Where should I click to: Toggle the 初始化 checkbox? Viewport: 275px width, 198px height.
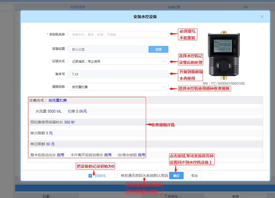click(90, 176)
